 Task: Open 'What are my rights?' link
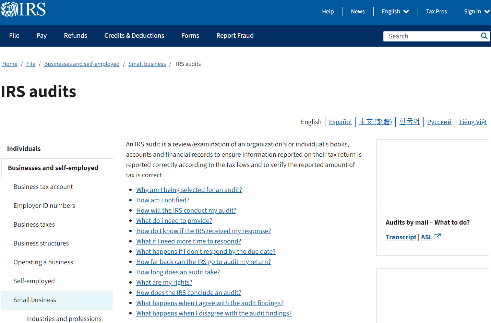(x=164, y=283)
